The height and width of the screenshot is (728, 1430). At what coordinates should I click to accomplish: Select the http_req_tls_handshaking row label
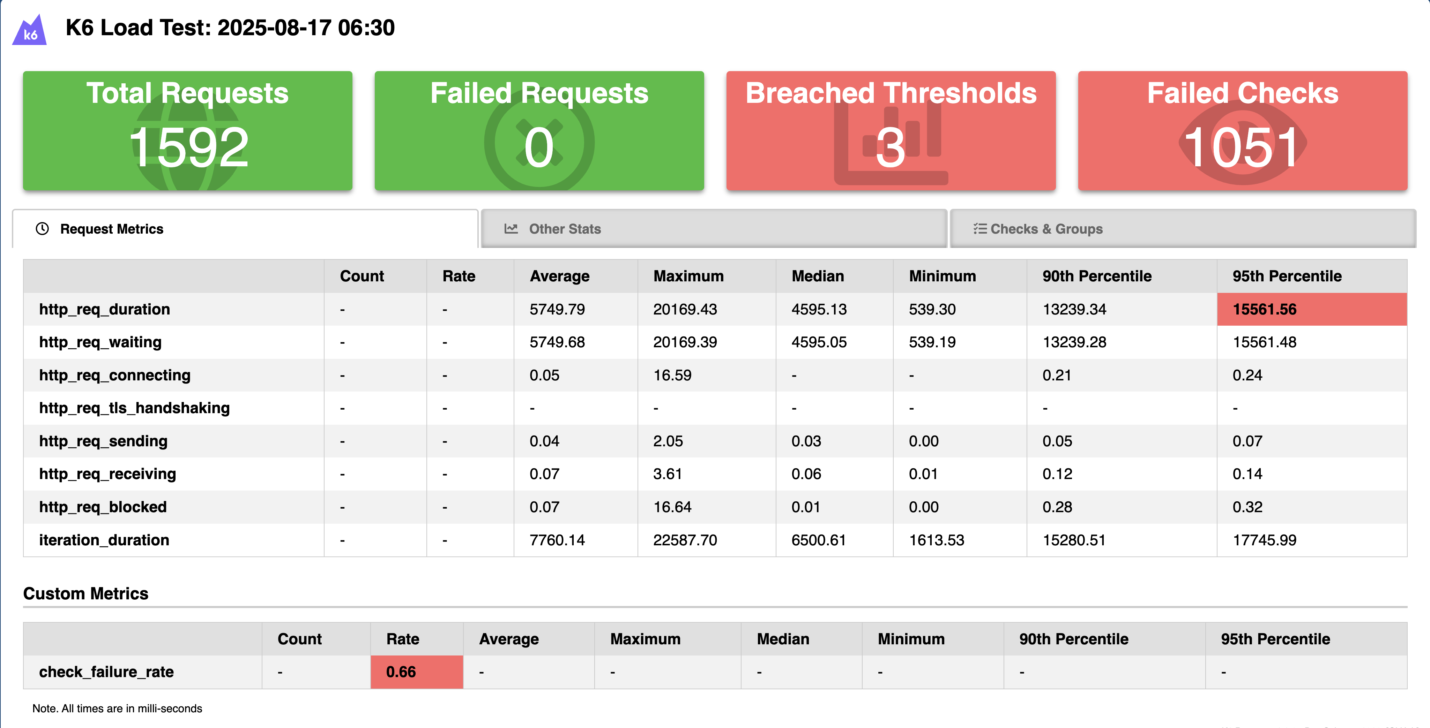click(134, 408)
